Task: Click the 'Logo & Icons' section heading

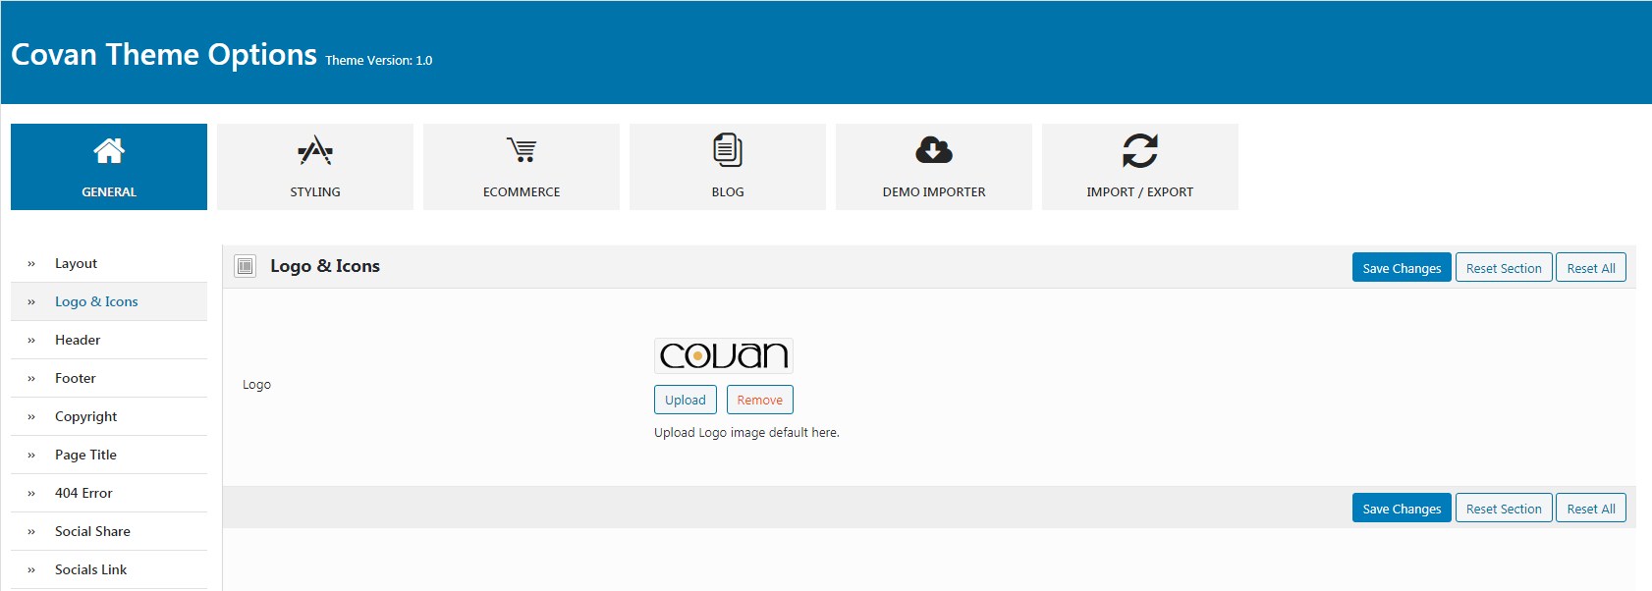Action: coord(325,266)
